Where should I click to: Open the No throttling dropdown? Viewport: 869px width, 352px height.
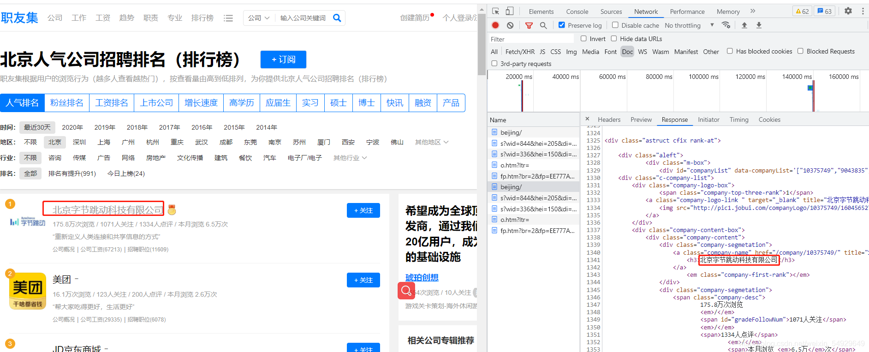coord(689,25)
